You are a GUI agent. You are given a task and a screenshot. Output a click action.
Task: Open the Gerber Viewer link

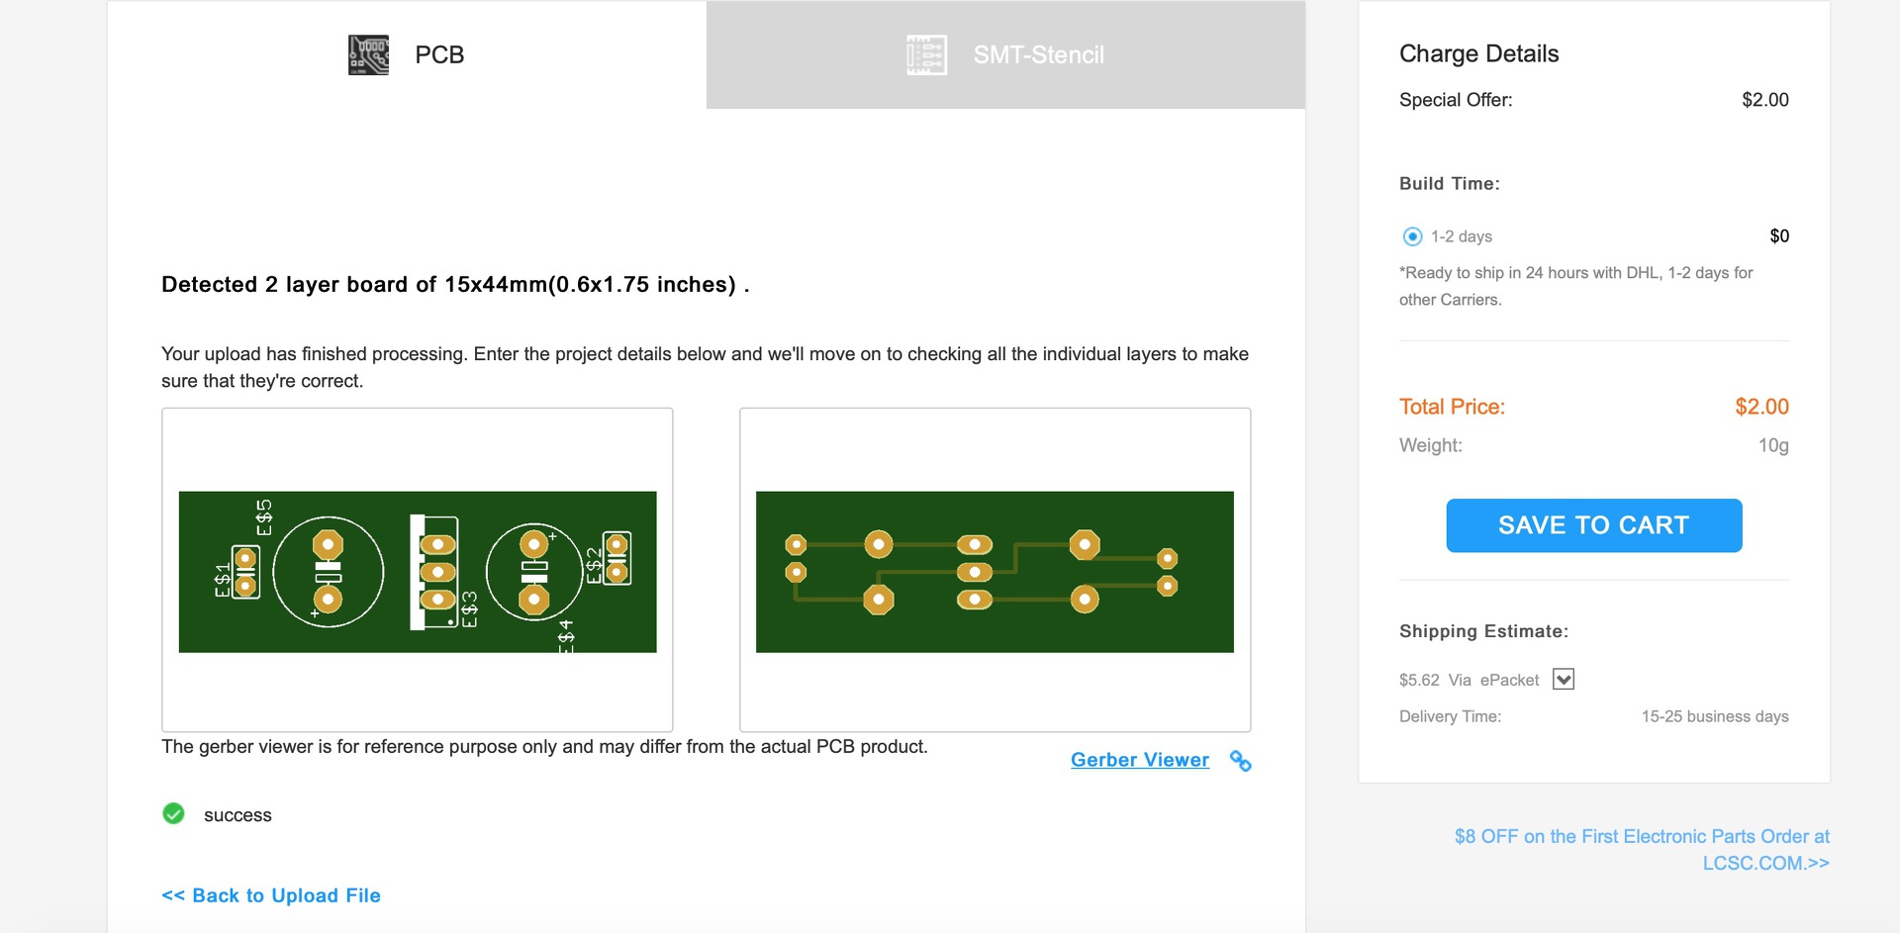click(x=1139, y=760)
